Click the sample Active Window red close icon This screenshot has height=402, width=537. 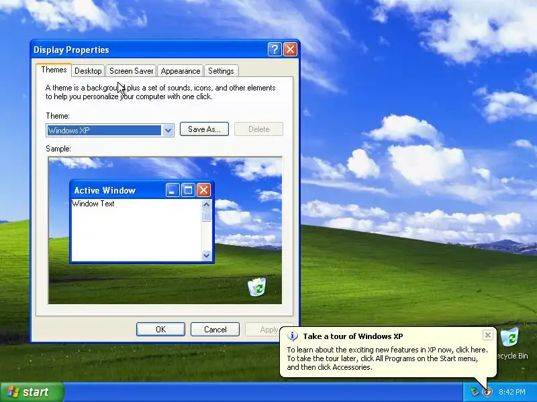click(203, 190)
